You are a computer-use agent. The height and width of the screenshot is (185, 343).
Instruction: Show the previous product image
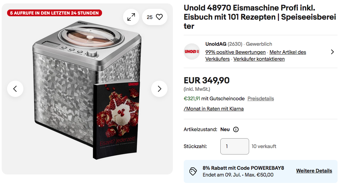click(15, 89)
